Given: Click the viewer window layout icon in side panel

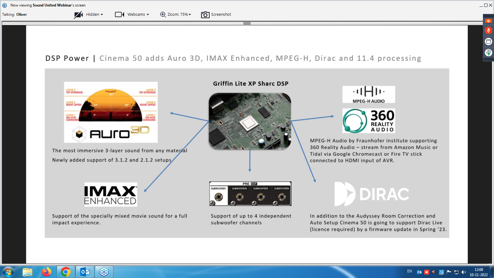Looking at the screenshot, I should [x=488, y=41].
